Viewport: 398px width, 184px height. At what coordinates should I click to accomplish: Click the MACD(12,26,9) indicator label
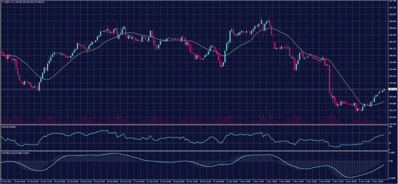[x=8, y=152]
